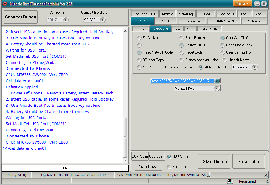The height and width of the screenshot is (185, 270).
Task: Click the log scrollbar down arrow
Action: pos(125,160)
